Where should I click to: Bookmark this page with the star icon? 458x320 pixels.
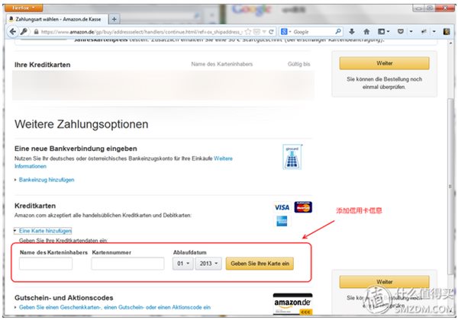(x=248, y=32)
